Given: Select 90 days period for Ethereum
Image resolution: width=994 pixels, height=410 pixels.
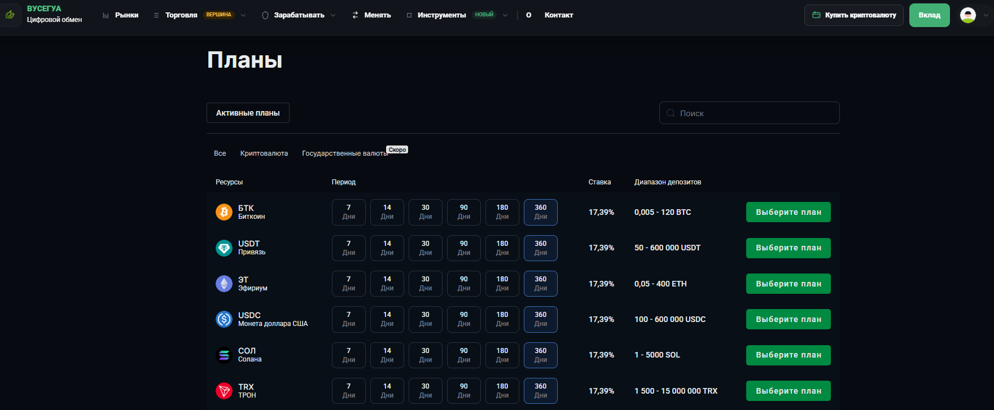Looking at the screenshot, I should click(x=464, y=284).
